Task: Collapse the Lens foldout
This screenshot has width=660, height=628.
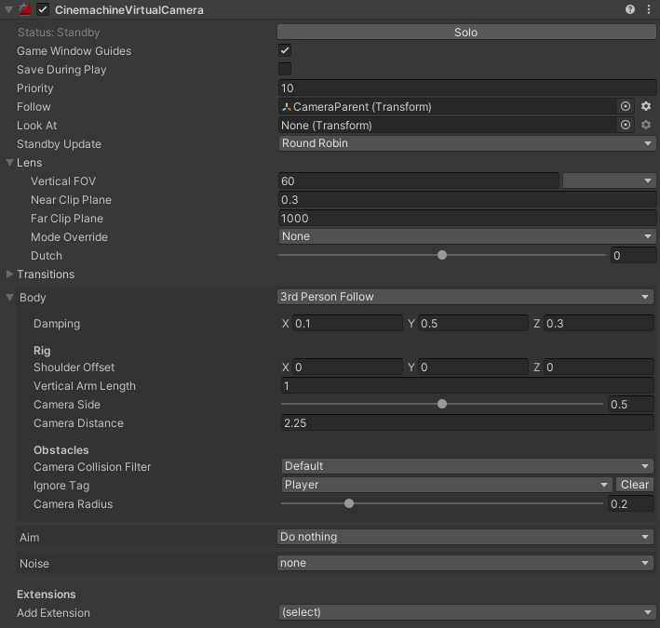Action: tap(10, 163)
